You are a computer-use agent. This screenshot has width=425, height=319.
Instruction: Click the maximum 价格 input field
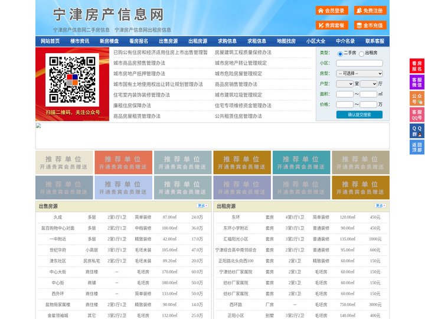(368, 105)
